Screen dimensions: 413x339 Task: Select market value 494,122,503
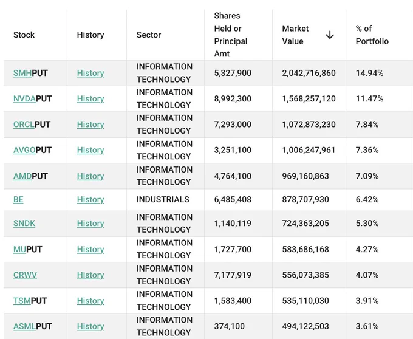(x=305, y=326)
